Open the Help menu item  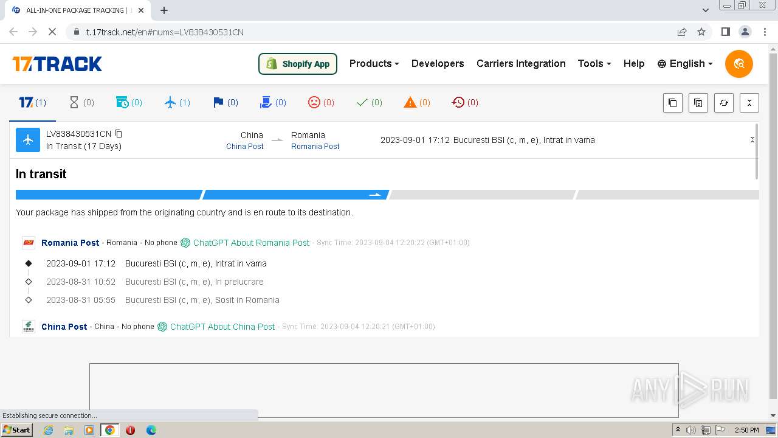(634, 63)
